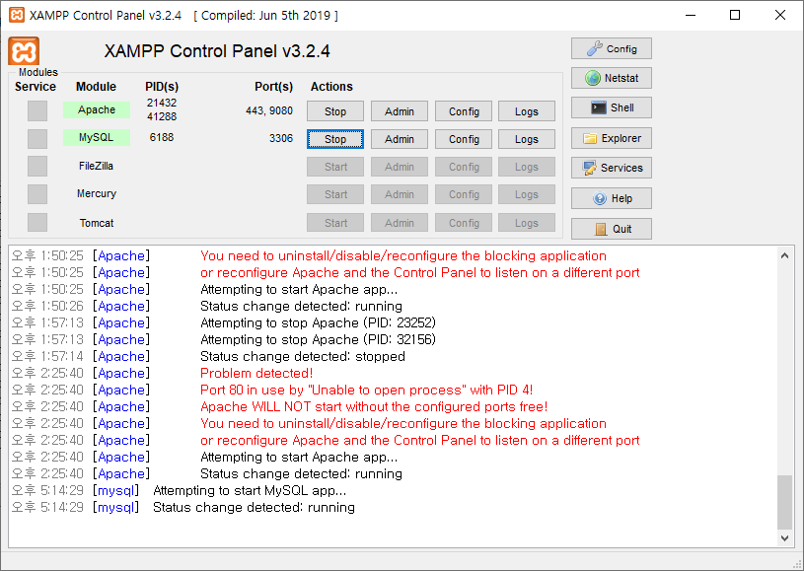Screen dimensions: 804x571
Task: Stop the MySQL module
Action: pos(335,139)
